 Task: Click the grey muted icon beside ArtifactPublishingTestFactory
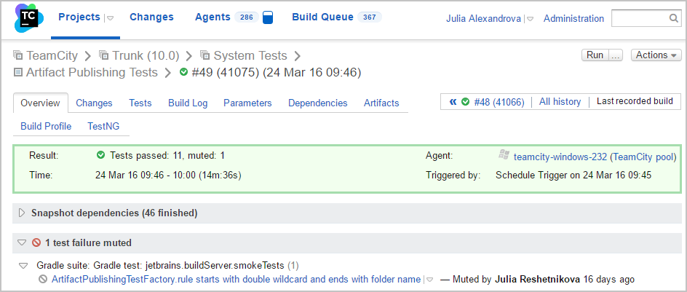coord(43,279)
